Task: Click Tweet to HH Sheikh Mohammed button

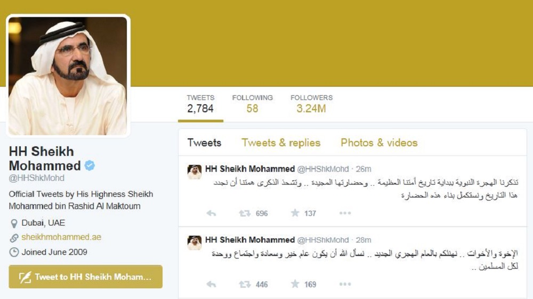Action: coord(86,277)
